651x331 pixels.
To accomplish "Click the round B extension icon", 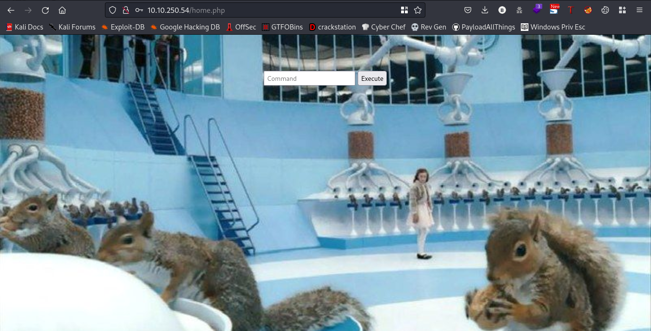I will pos(502,10).
